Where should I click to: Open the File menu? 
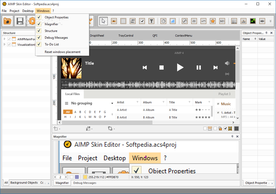(4, 11)
